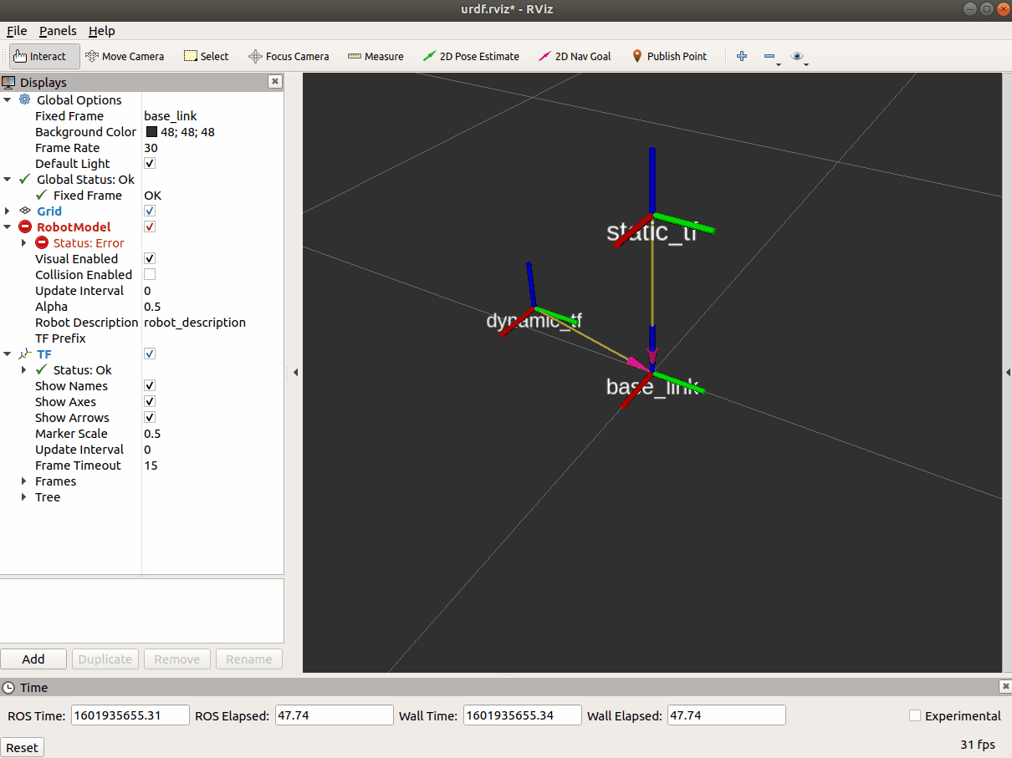Click the Reset button
Image resolution: width=1012 pixels, height=758 pixels.
point(23,747)
